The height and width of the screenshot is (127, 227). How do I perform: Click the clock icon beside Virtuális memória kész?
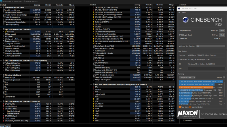[4, 10]
